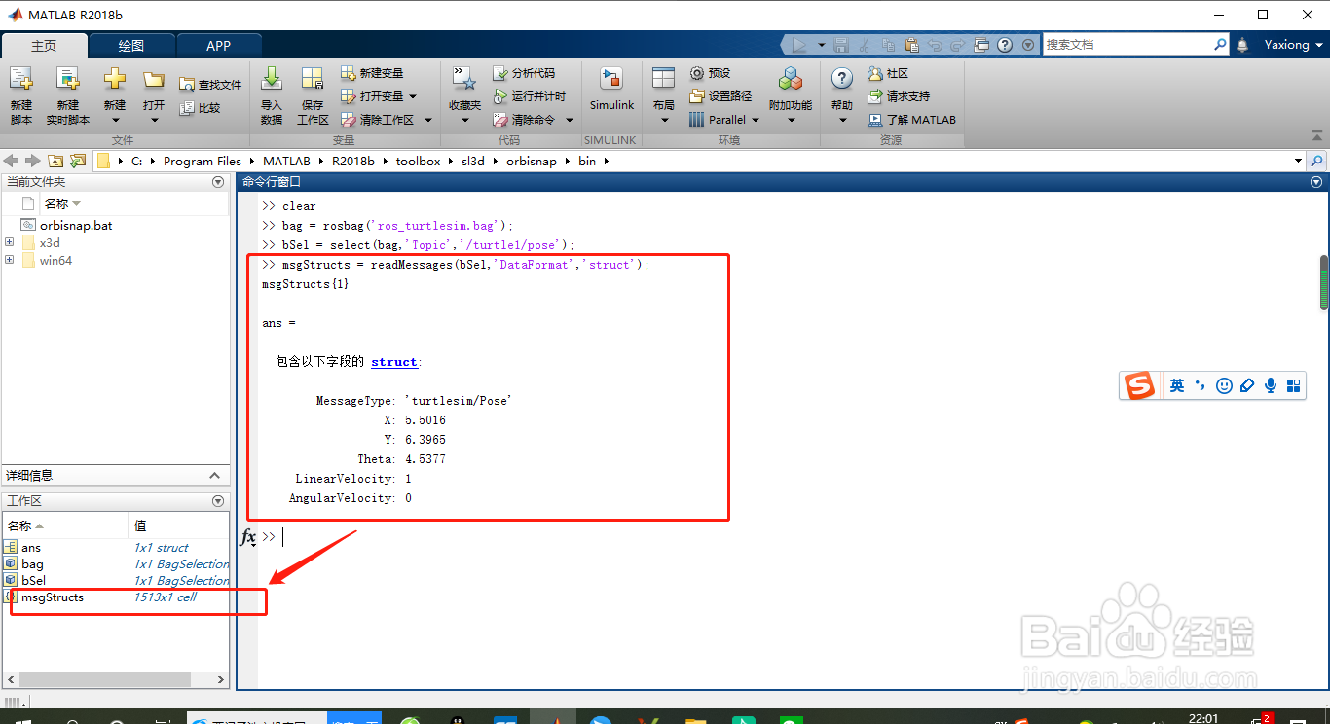Expand the win64 folder

coord(10,260)
